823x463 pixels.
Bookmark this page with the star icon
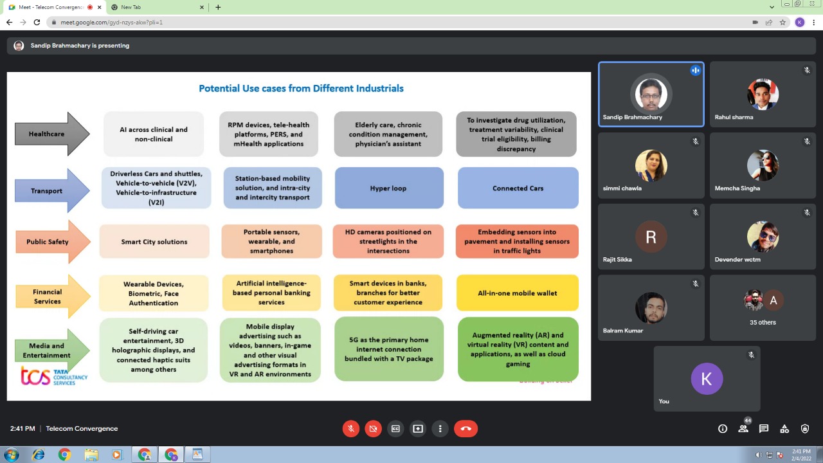[782, 22]
